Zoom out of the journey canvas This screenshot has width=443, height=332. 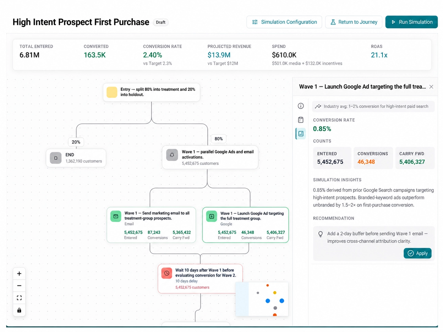click(x=19, y=286)
